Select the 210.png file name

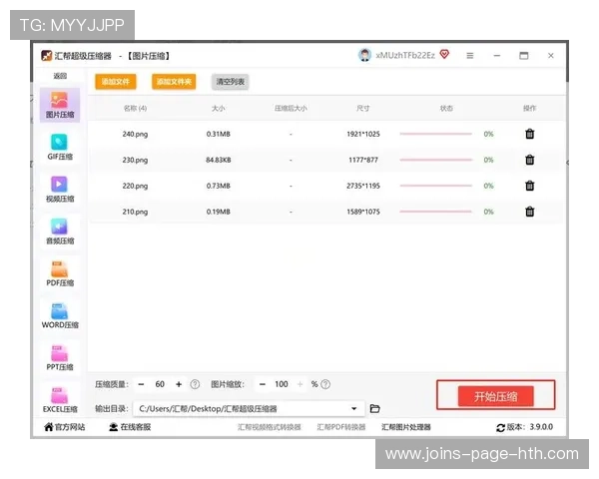[135, 212]
